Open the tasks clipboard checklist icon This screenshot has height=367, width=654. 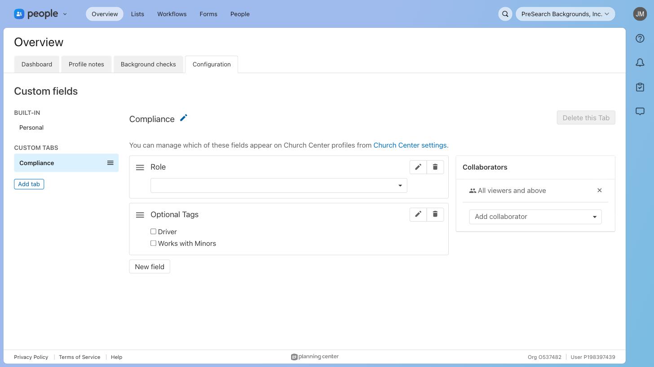click(640, 87)
